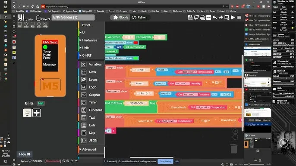296x166 pixels.
Task: Edit the ENV Sender (1) project name
Action: (x=73, y=17)
